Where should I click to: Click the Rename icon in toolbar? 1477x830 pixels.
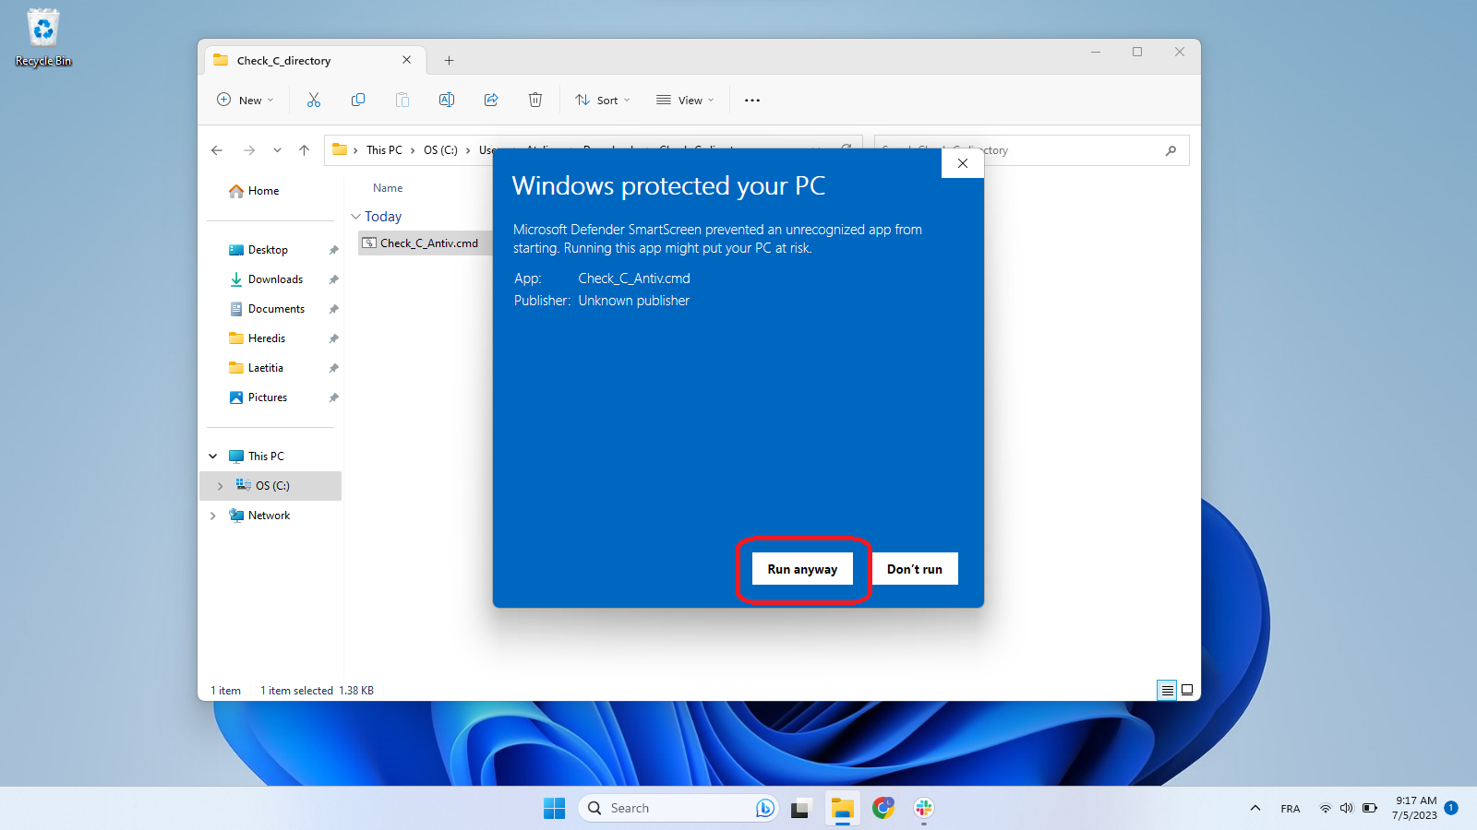tap(447, 100)
